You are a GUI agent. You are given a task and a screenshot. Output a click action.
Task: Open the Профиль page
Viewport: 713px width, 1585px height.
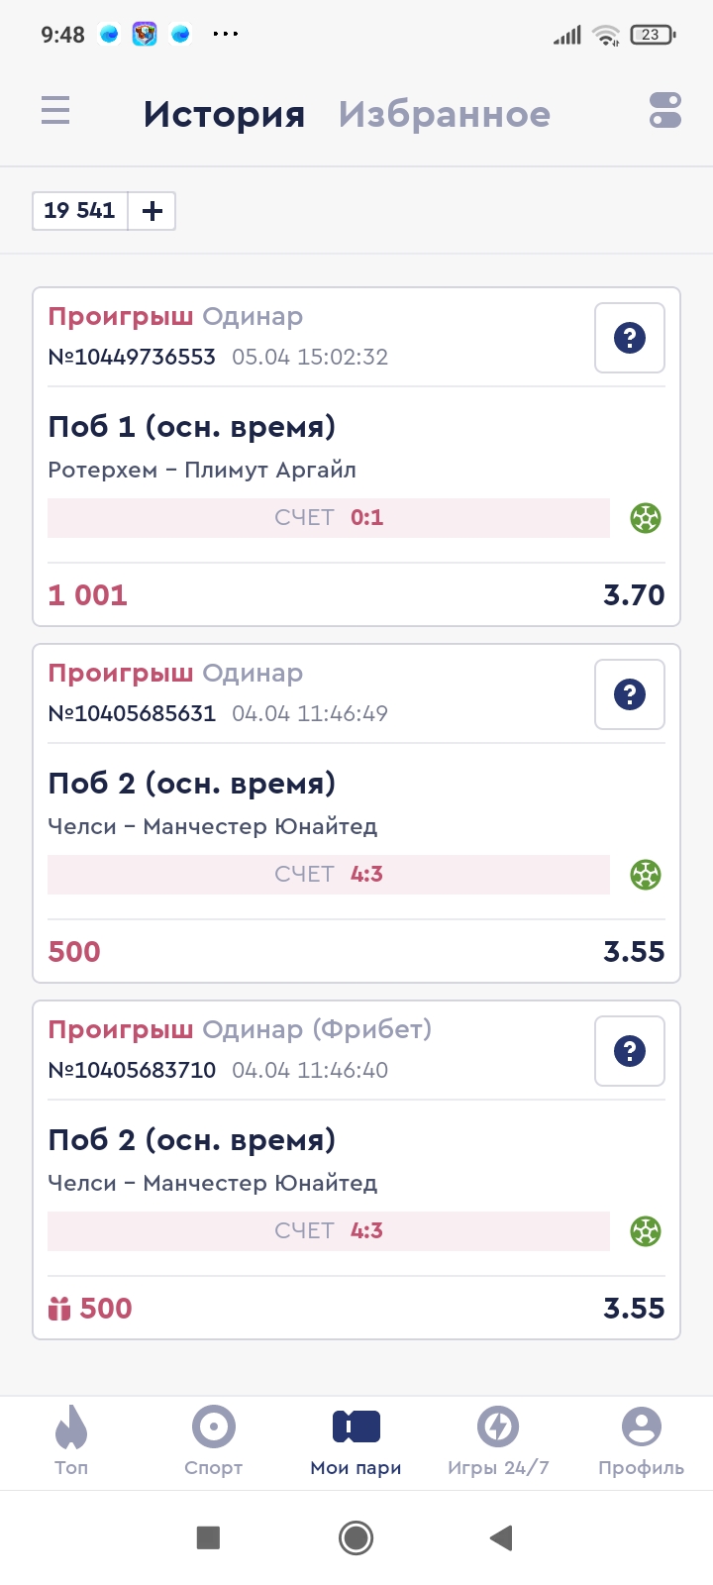tap(641, 1439)
